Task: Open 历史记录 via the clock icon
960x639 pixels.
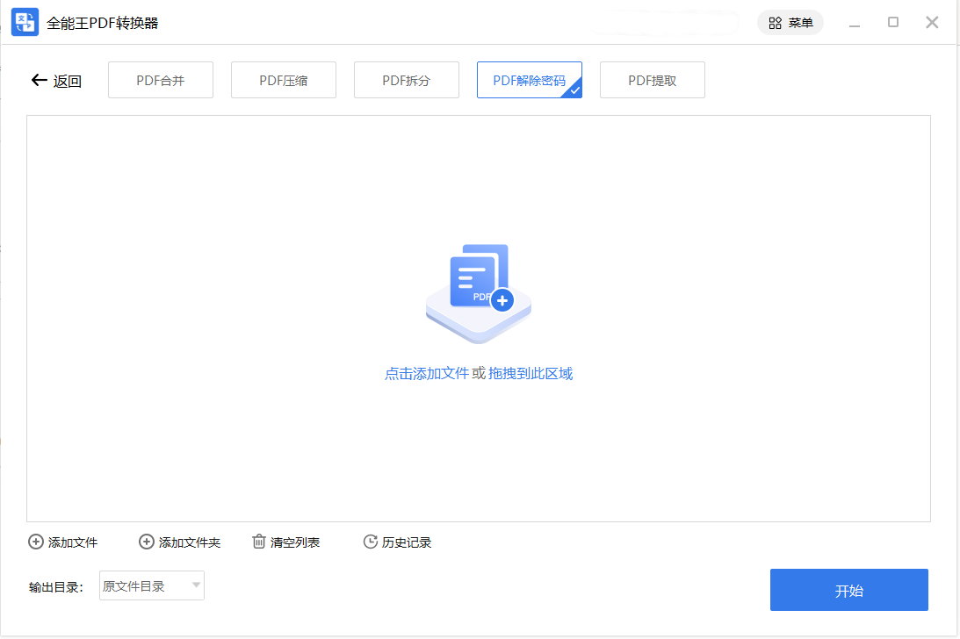Action: pos(370,542)
